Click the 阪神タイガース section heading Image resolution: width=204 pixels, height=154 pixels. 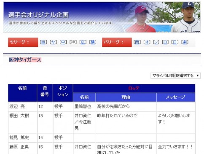point(25,60)
